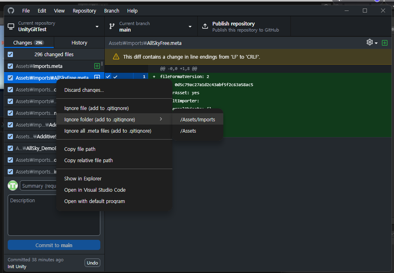Click the green plus icon on Imports.meta row
394x273 pixels.
[x=97, y=66]
